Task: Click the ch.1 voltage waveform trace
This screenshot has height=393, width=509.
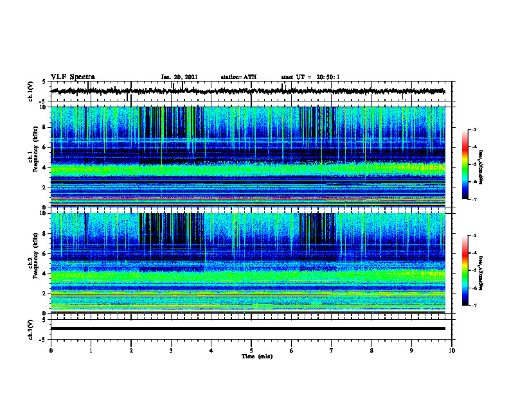Action: click(247, 91)
